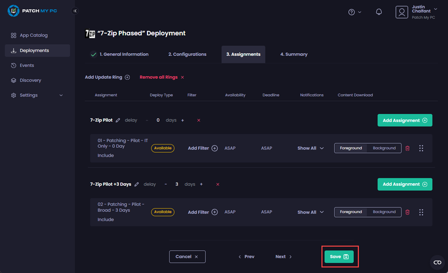The height and width of the screenshot is (273, 448).
Task: Open the App Catalog section
Action: 32,35
